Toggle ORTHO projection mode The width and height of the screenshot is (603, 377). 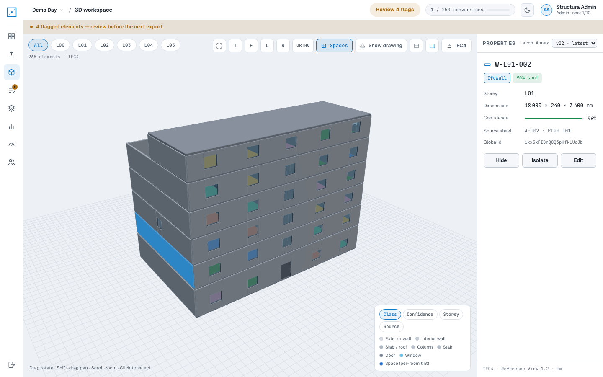click(x=303, y=46)
